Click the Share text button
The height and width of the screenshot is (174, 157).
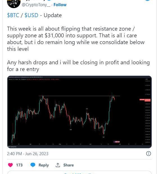[x=69, y=165]
